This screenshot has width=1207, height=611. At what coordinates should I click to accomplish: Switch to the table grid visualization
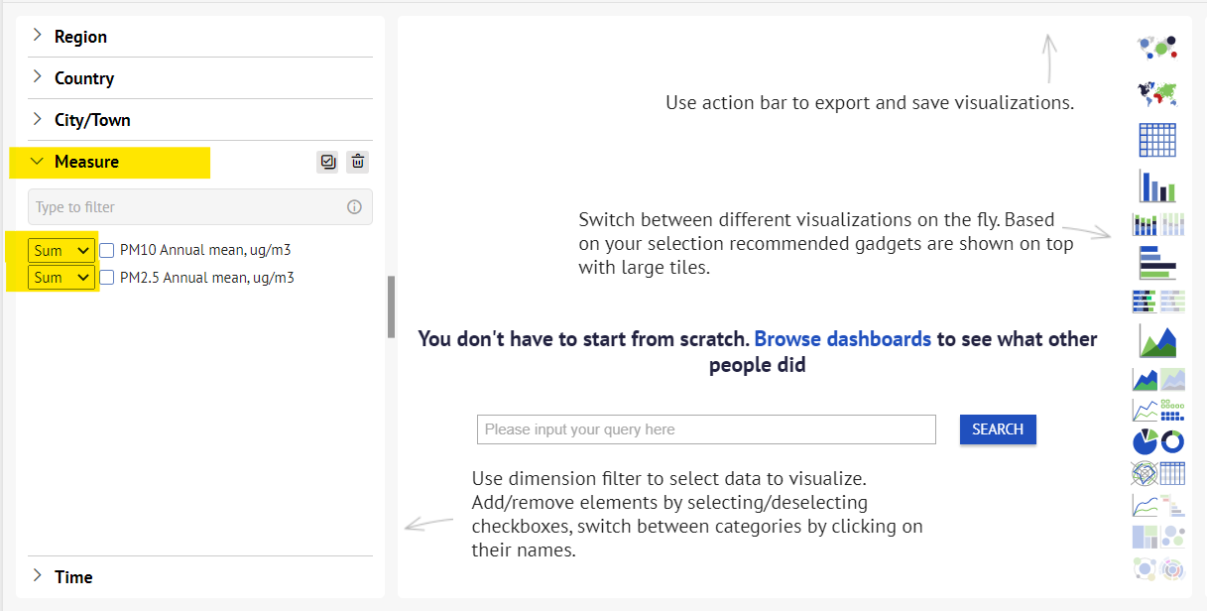pos(1157,140)
